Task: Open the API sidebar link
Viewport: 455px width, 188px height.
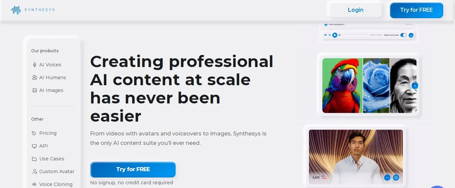Action: tap(40, 146)
